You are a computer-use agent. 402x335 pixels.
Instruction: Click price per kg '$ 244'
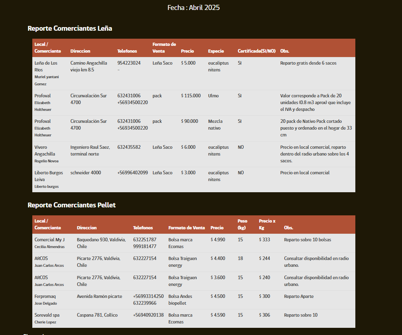click(264, 258)
